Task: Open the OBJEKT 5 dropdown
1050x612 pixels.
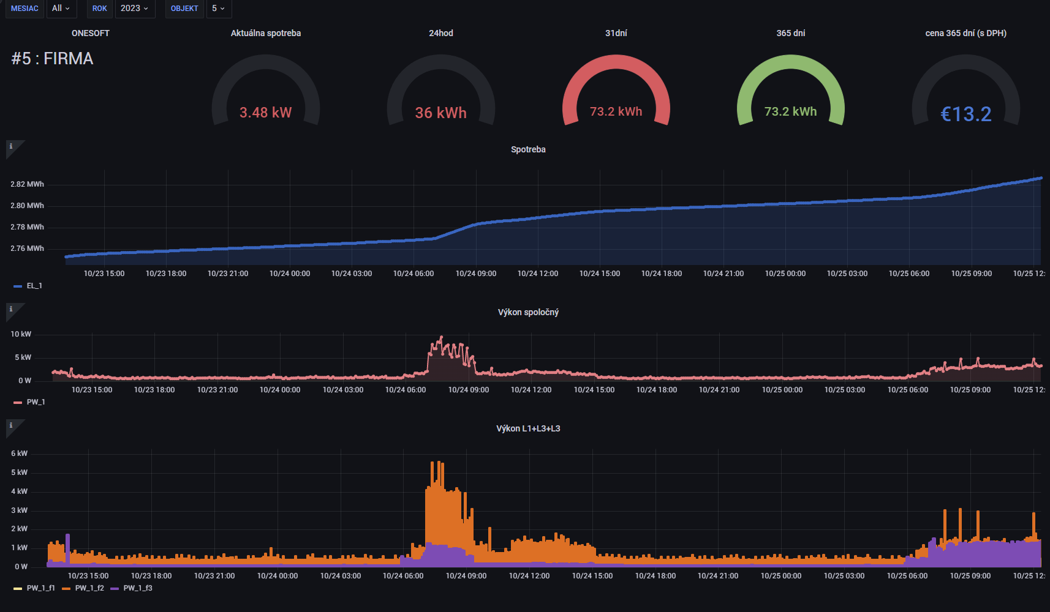Action: click(218, 9)
